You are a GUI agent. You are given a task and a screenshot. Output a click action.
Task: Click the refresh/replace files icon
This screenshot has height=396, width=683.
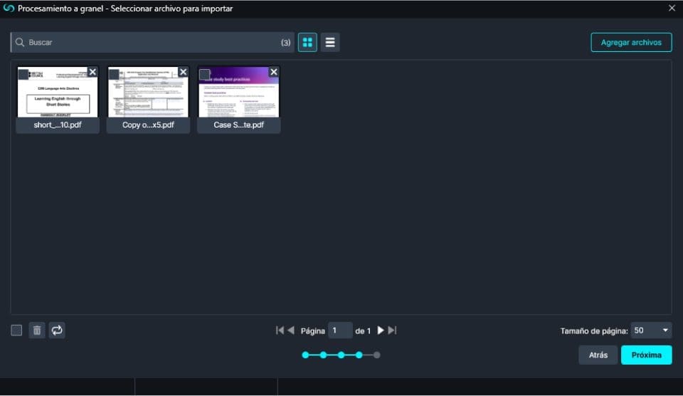click(57, 330)
